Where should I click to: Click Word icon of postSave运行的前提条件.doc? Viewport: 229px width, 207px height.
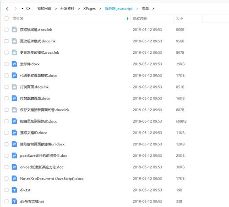point(14,155)
